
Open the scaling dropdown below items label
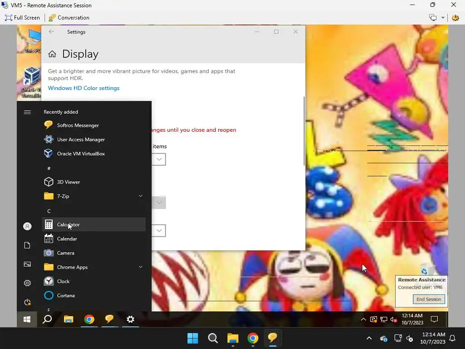coord(158,160)
